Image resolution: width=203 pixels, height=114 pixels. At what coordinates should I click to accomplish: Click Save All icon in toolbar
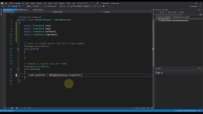click(16, 6)
